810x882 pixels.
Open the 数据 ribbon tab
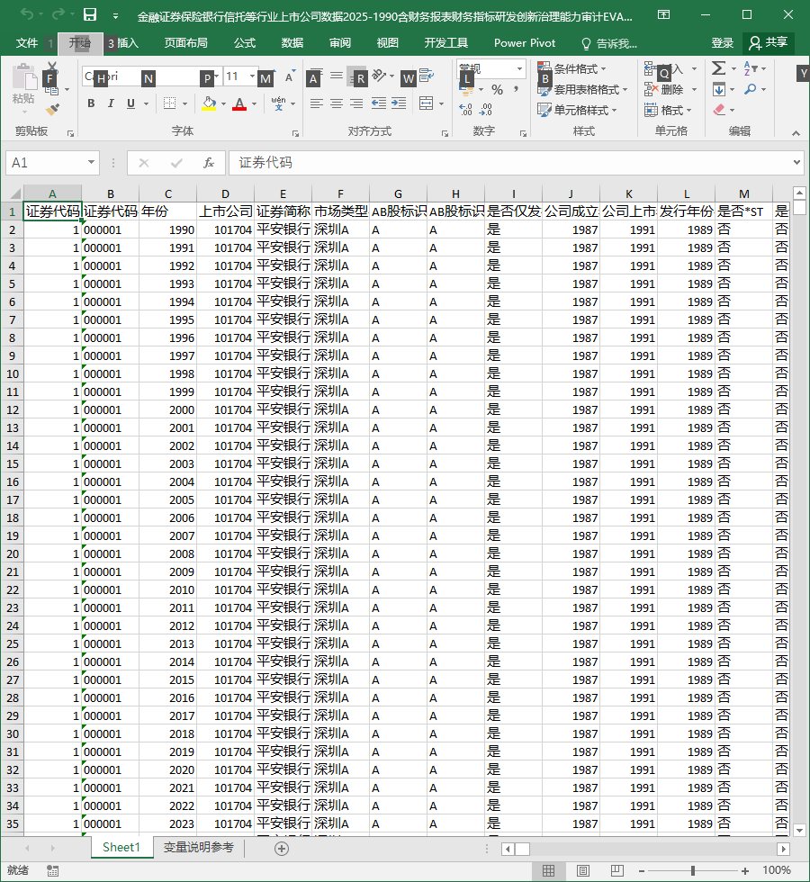[x=292, y=43]
